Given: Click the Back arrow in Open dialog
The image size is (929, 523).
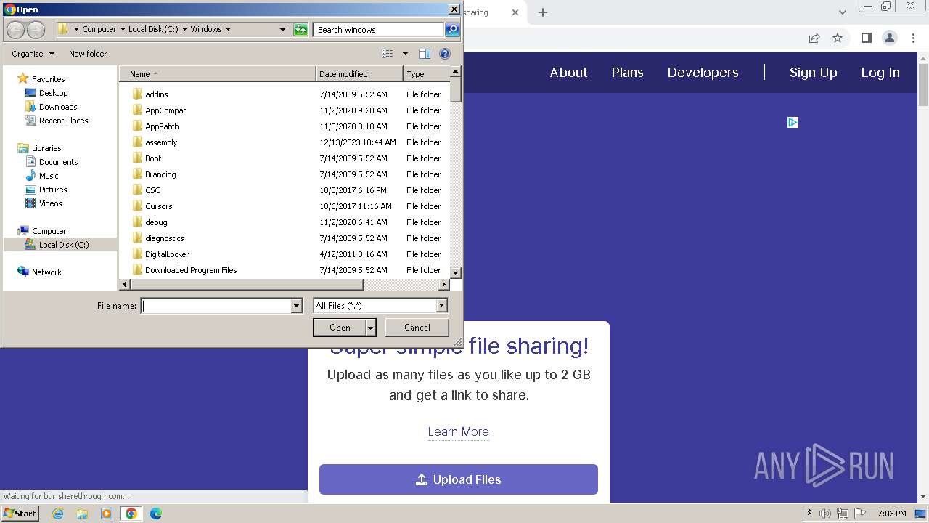Looking at the screenshot, I should pyautogui.click(x=15, y=30).
